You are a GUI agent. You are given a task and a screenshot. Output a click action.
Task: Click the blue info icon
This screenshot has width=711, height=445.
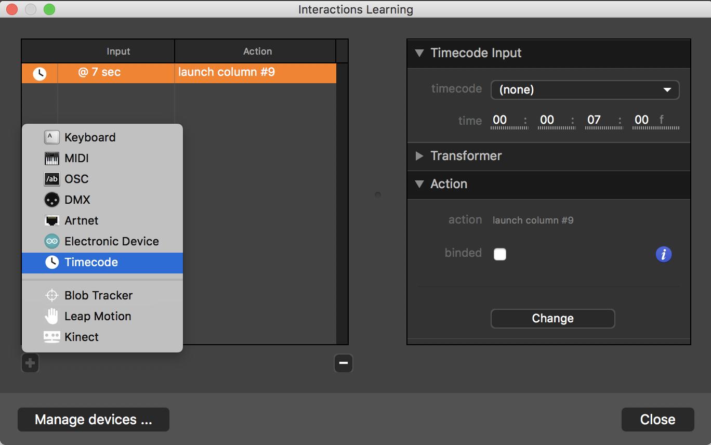click(x=663, y=254)
